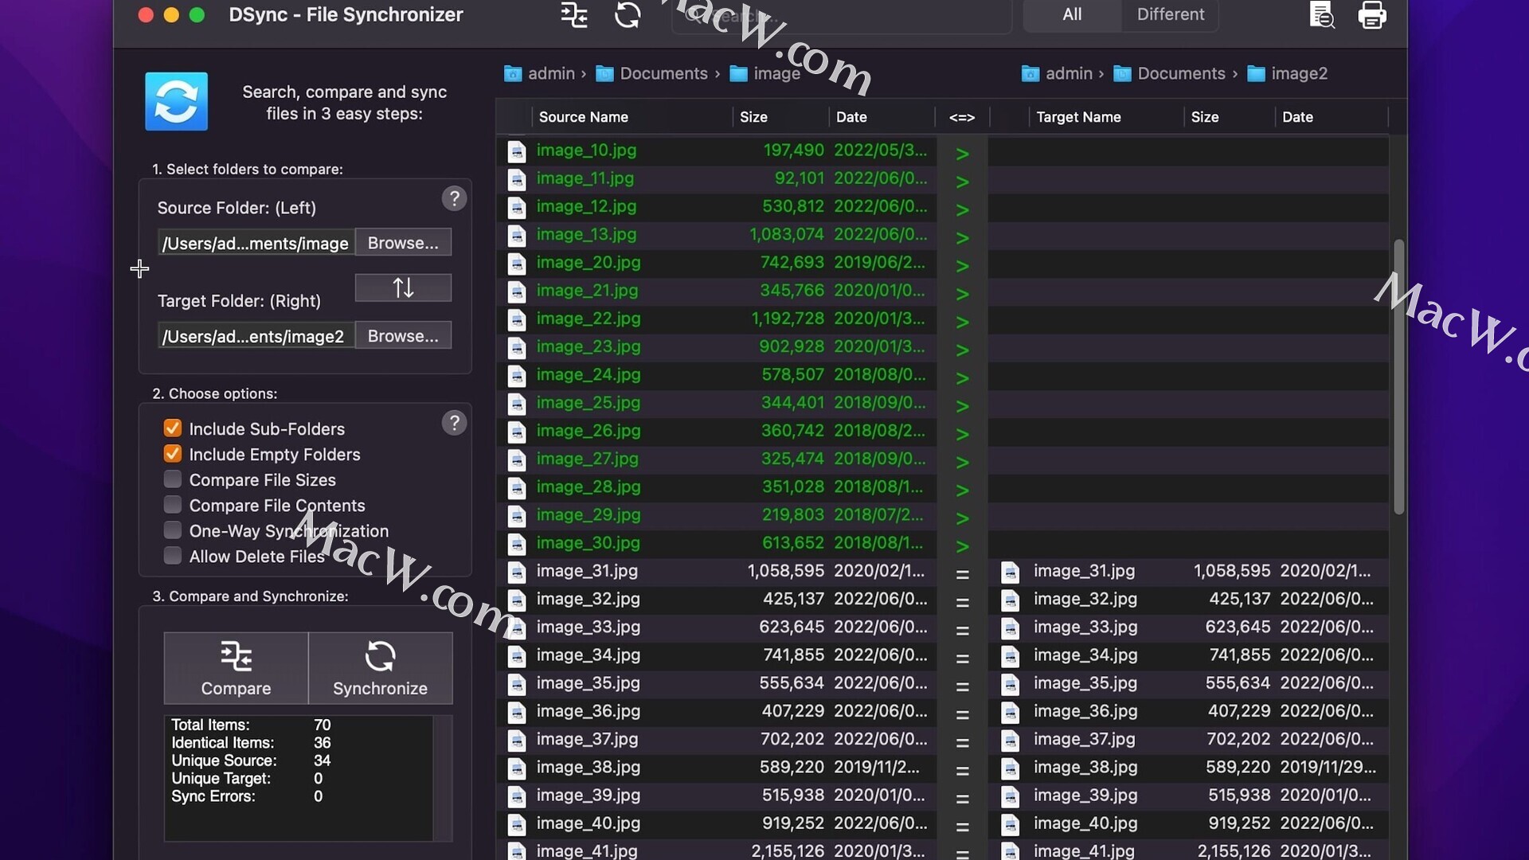
Task: Uncheck Include Sub-Folders
Action: 172,428
